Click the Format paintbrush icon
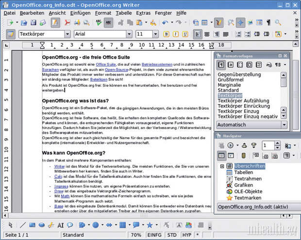The image size is (301, 240). pos(153,23)
